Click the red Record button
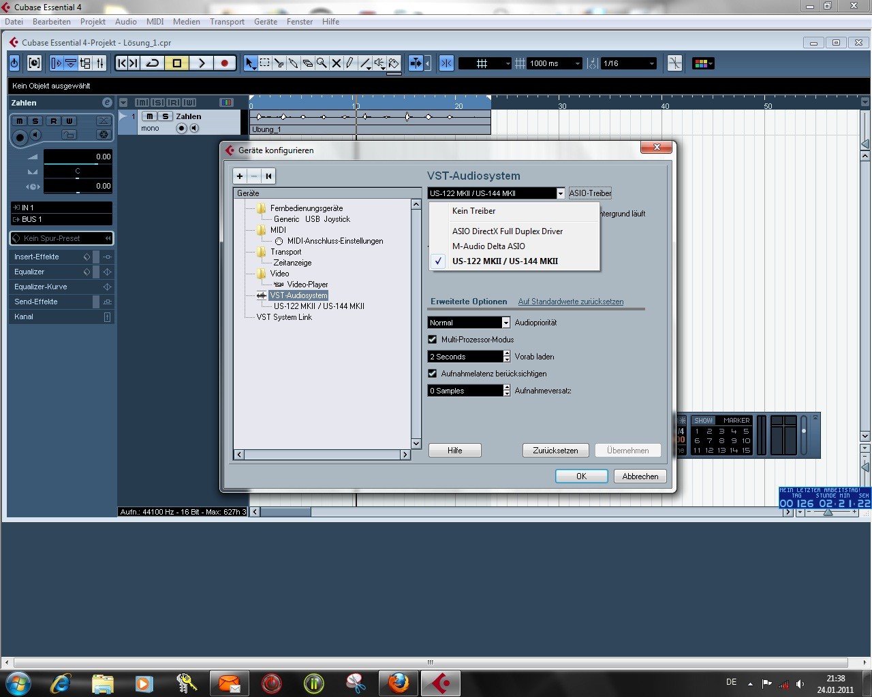Screen dimensions: 872x697 pos(224,63)
